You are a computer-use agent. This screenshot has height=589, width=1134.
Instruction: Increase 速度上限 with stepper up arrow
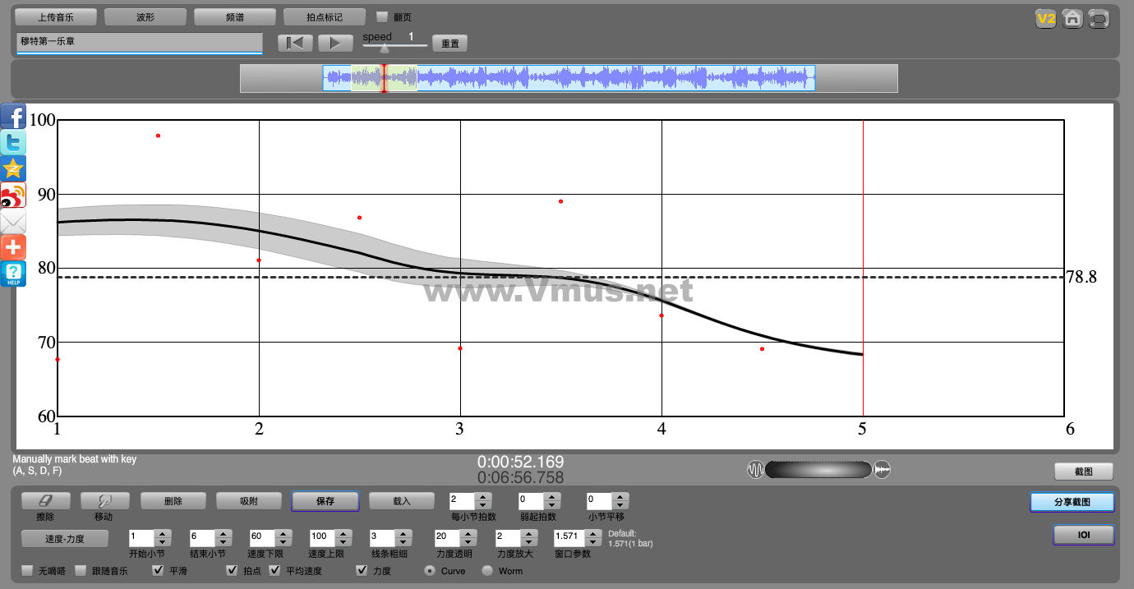343,534
